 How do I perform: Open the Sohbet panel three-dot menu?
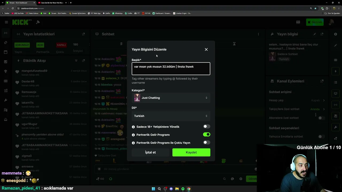(x=258, y=34)
